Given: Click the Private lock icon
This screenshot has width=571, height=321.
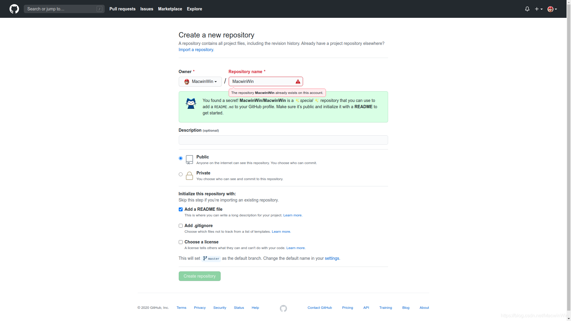Looking at the screenshot, I should coord(189,176).
